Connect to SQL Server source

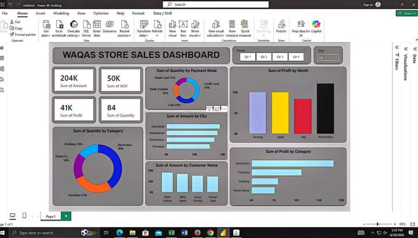coord(87,28)
